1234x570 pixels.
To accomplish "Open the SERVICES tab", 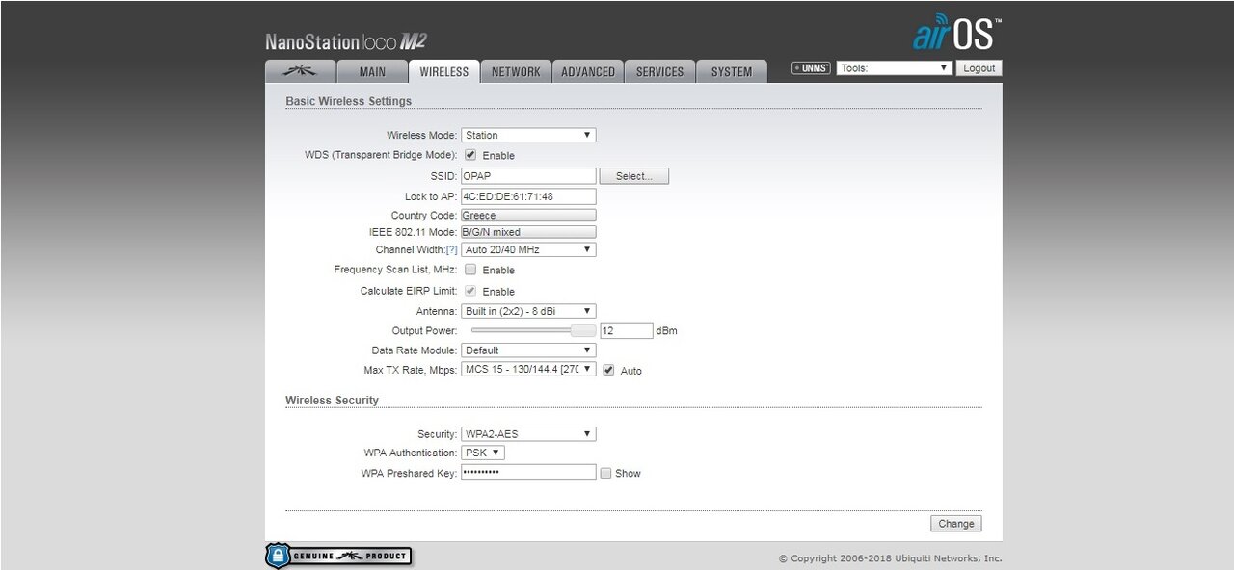I will click(x=660, y=71).
